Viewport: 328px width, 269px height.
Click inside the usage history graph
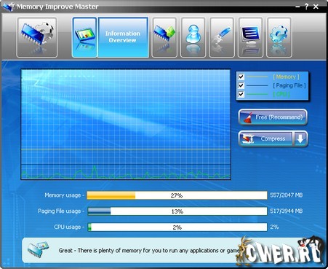click(126, 125)
